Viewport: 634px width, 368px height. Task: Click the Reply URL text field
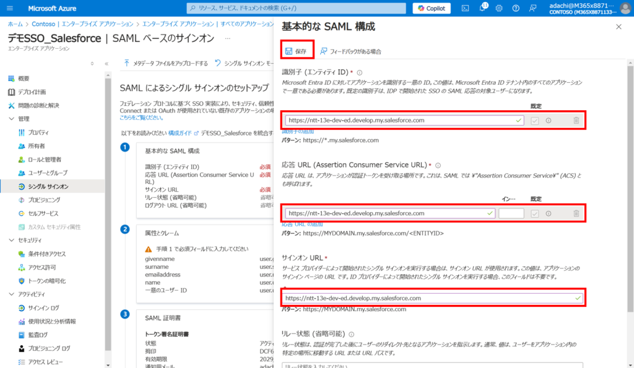point(390,213)
